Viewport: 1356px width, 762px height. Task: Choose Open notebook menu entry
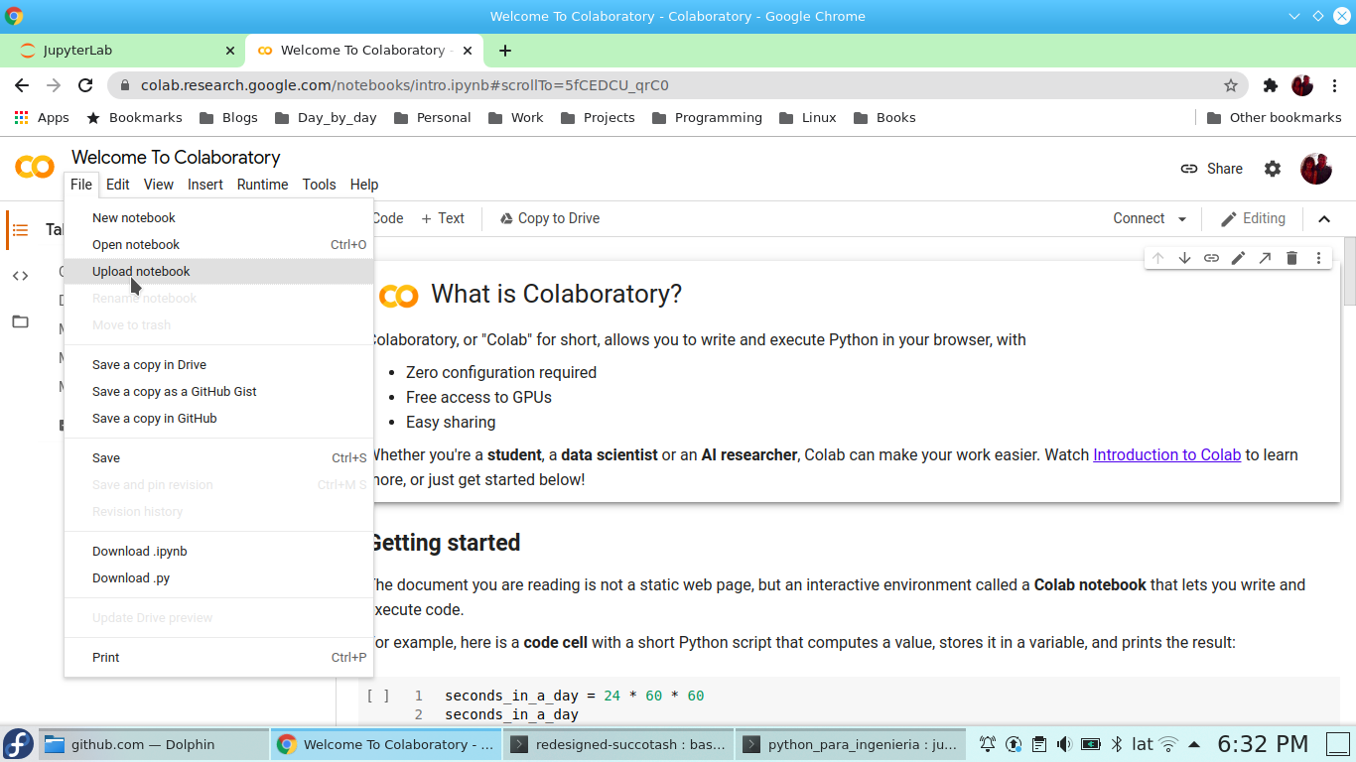point(219,245)
